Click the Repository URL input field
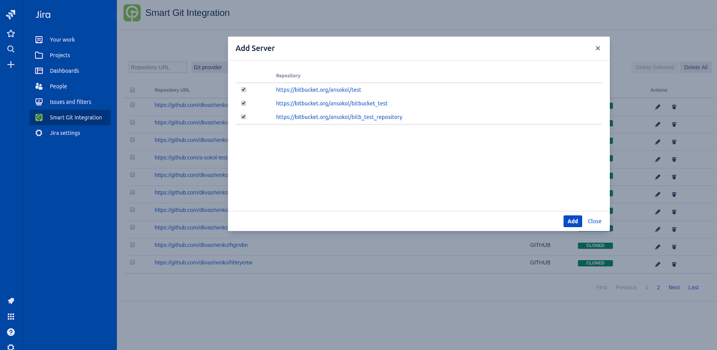The image size is (717, 350). coord(158,67)
